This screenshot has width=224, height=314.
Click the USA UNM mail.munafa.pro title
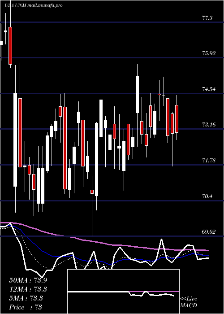tap(34, 5)
